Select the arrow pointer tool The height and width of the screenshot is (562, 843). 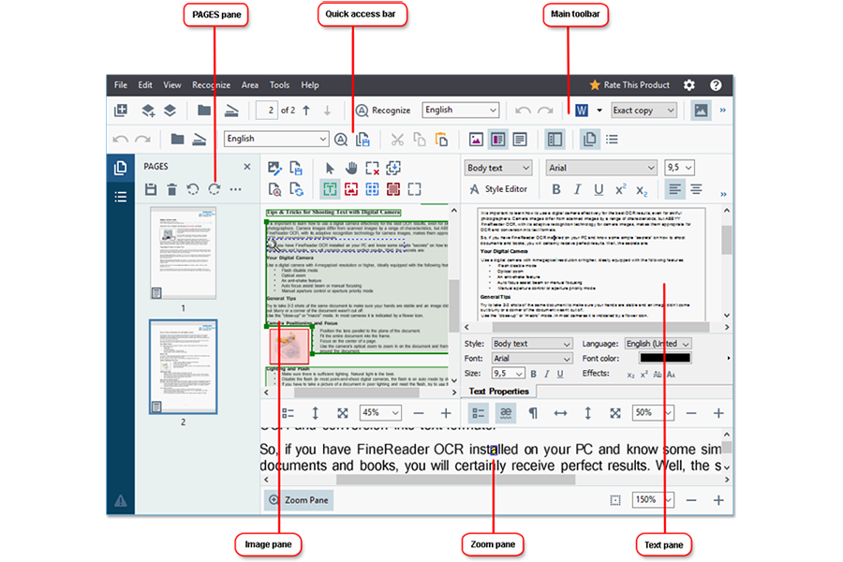pyautogui.click(x=330, y=169)
